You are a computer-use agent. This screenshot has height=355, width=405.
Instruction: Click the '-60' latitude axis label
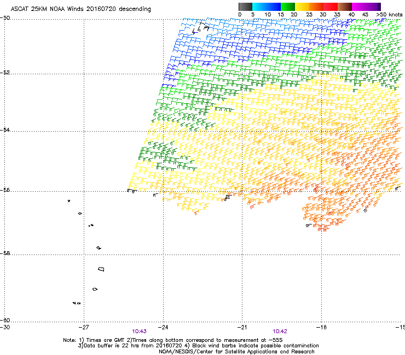(5, 321)
